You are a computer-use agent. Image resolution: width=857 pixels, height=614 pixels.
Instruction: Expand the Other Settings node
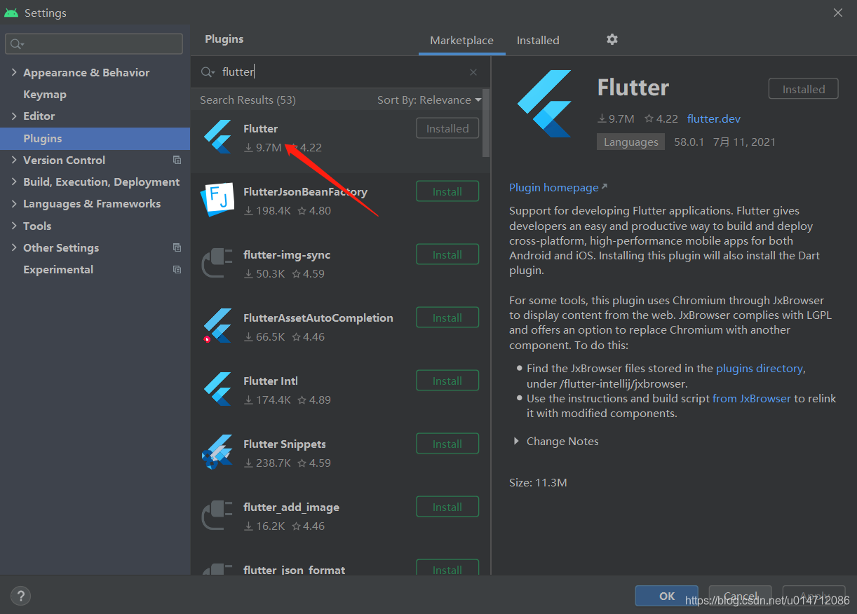(14, 247)
